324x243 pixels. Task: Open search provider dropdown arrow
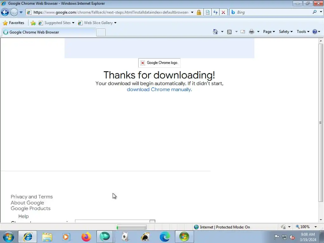pos(321,12)
